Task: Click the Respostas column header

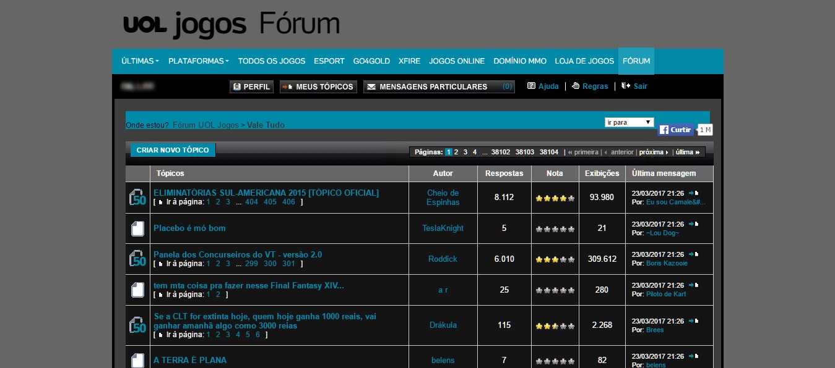Action: pos(504,174)
